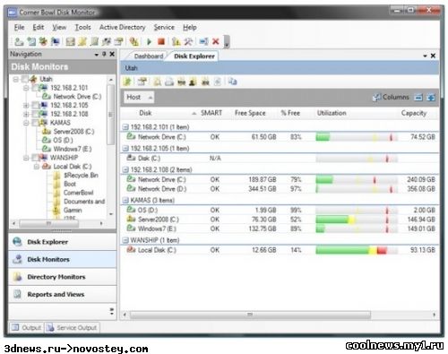
Task: Click the Directory Monitors icon in sidebar
Action: [18, 277]
